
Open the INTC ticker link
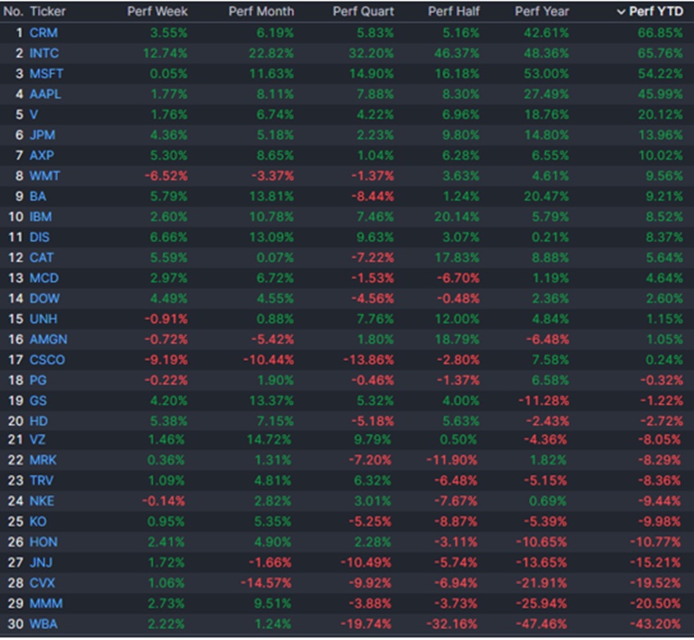pos(44,53)
